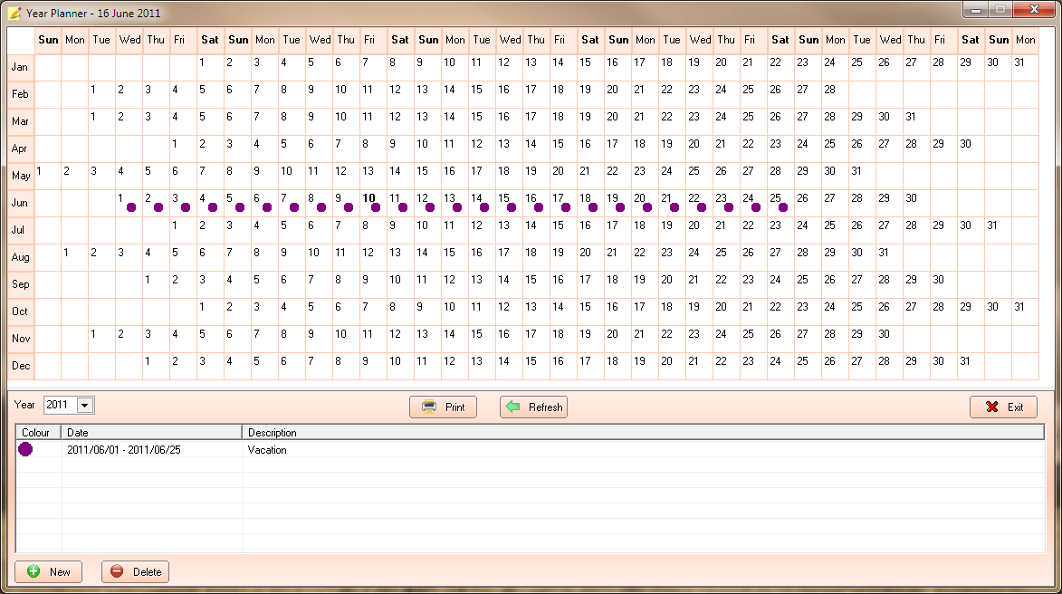Click the Refresh button
This screenshot has height=594, width=1062.
(x=533, y=407)
